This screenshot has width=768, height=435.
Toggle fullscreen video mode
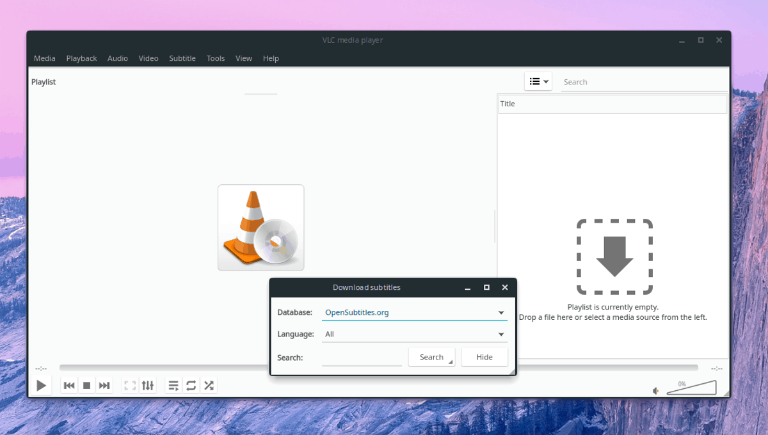click(x=130, y=385)
